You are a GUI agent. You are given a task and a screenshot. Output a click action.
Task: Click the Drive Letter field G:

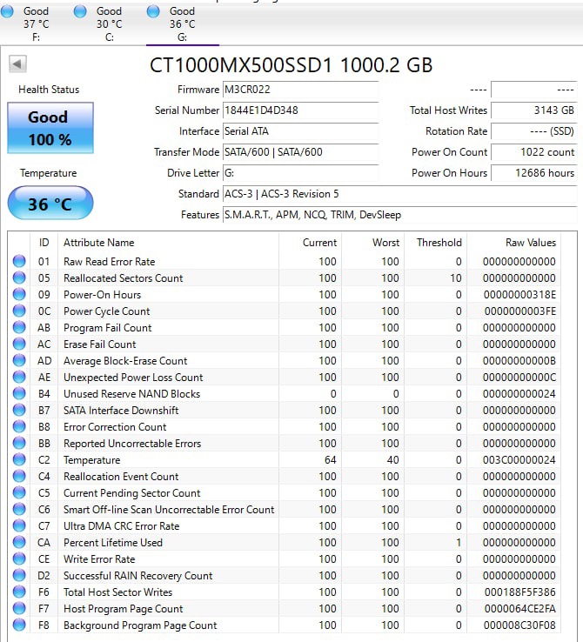(300, 173)
